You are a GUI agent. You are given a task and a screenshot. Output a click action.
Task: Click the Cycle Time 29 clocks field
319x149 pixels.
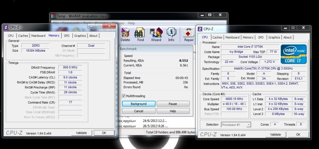pos(70,92)
